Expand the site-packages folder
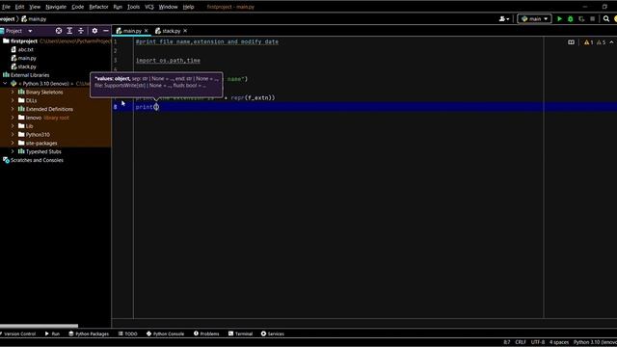Screen dimensions: 617x347 [13, 144]
